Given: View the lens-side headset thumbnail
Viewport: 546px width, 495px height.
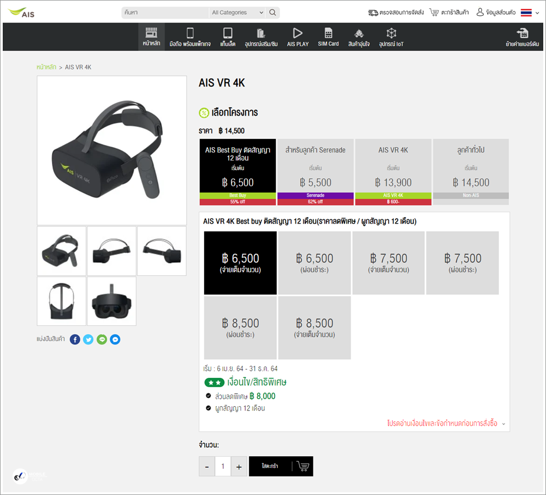Looking at the screenshot, I should tap(111, 301).
